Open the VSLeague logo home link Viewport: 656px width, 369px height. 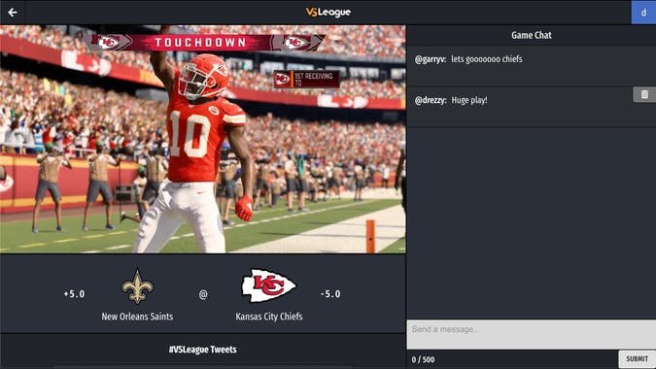[x=328, y=12]
